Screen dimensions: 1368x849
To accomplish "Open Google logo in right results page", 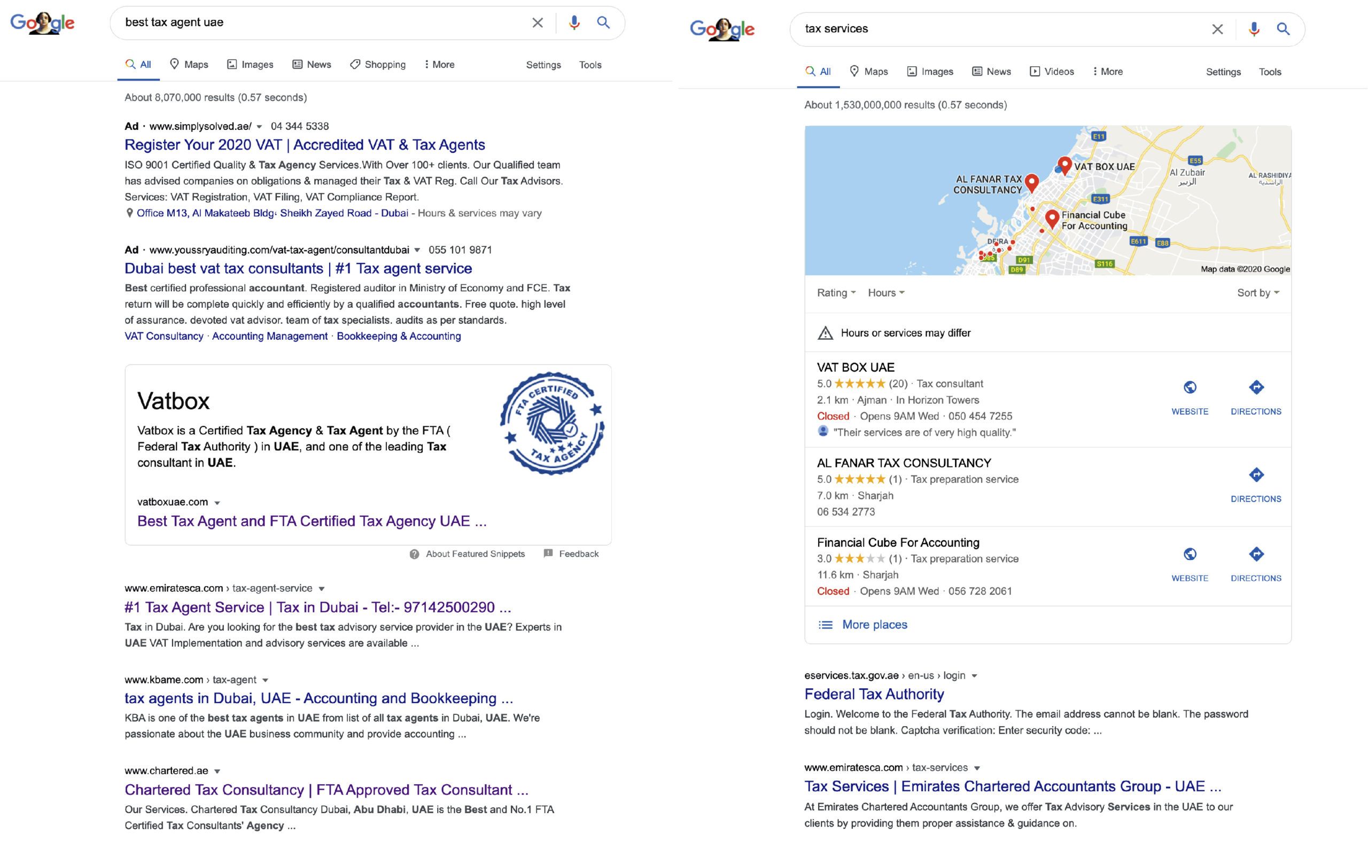I will point(722,29).
